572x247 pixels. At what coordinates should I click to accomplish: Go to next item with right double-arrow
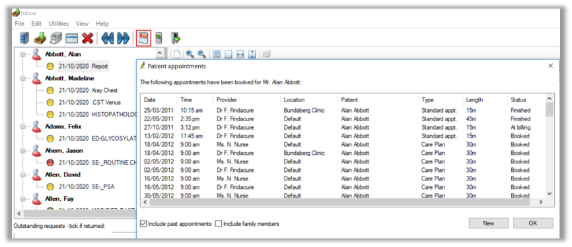click(124, 38)
